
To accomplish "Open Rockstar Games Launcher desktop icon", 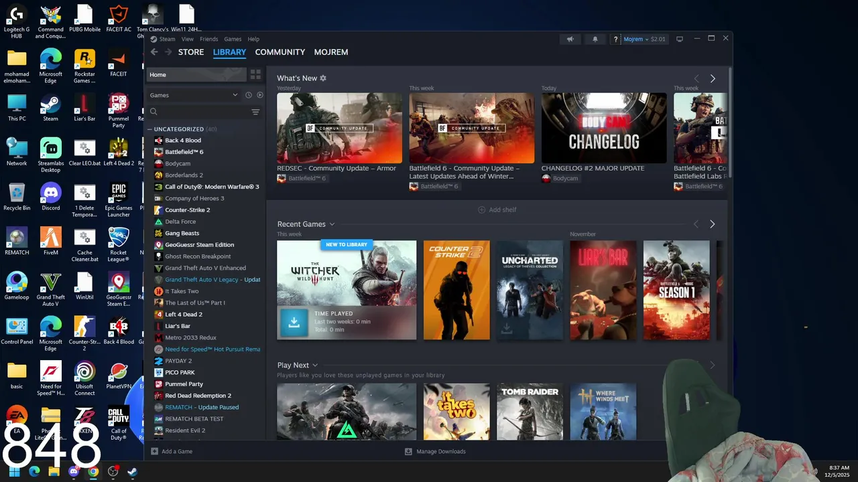I will (84, 66).
